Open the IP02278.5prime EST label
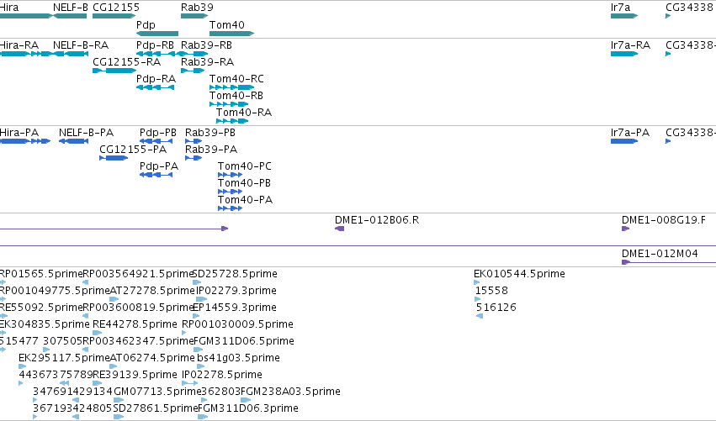The height and width of the screenshot is (421, 716). [x=222, y=376]
